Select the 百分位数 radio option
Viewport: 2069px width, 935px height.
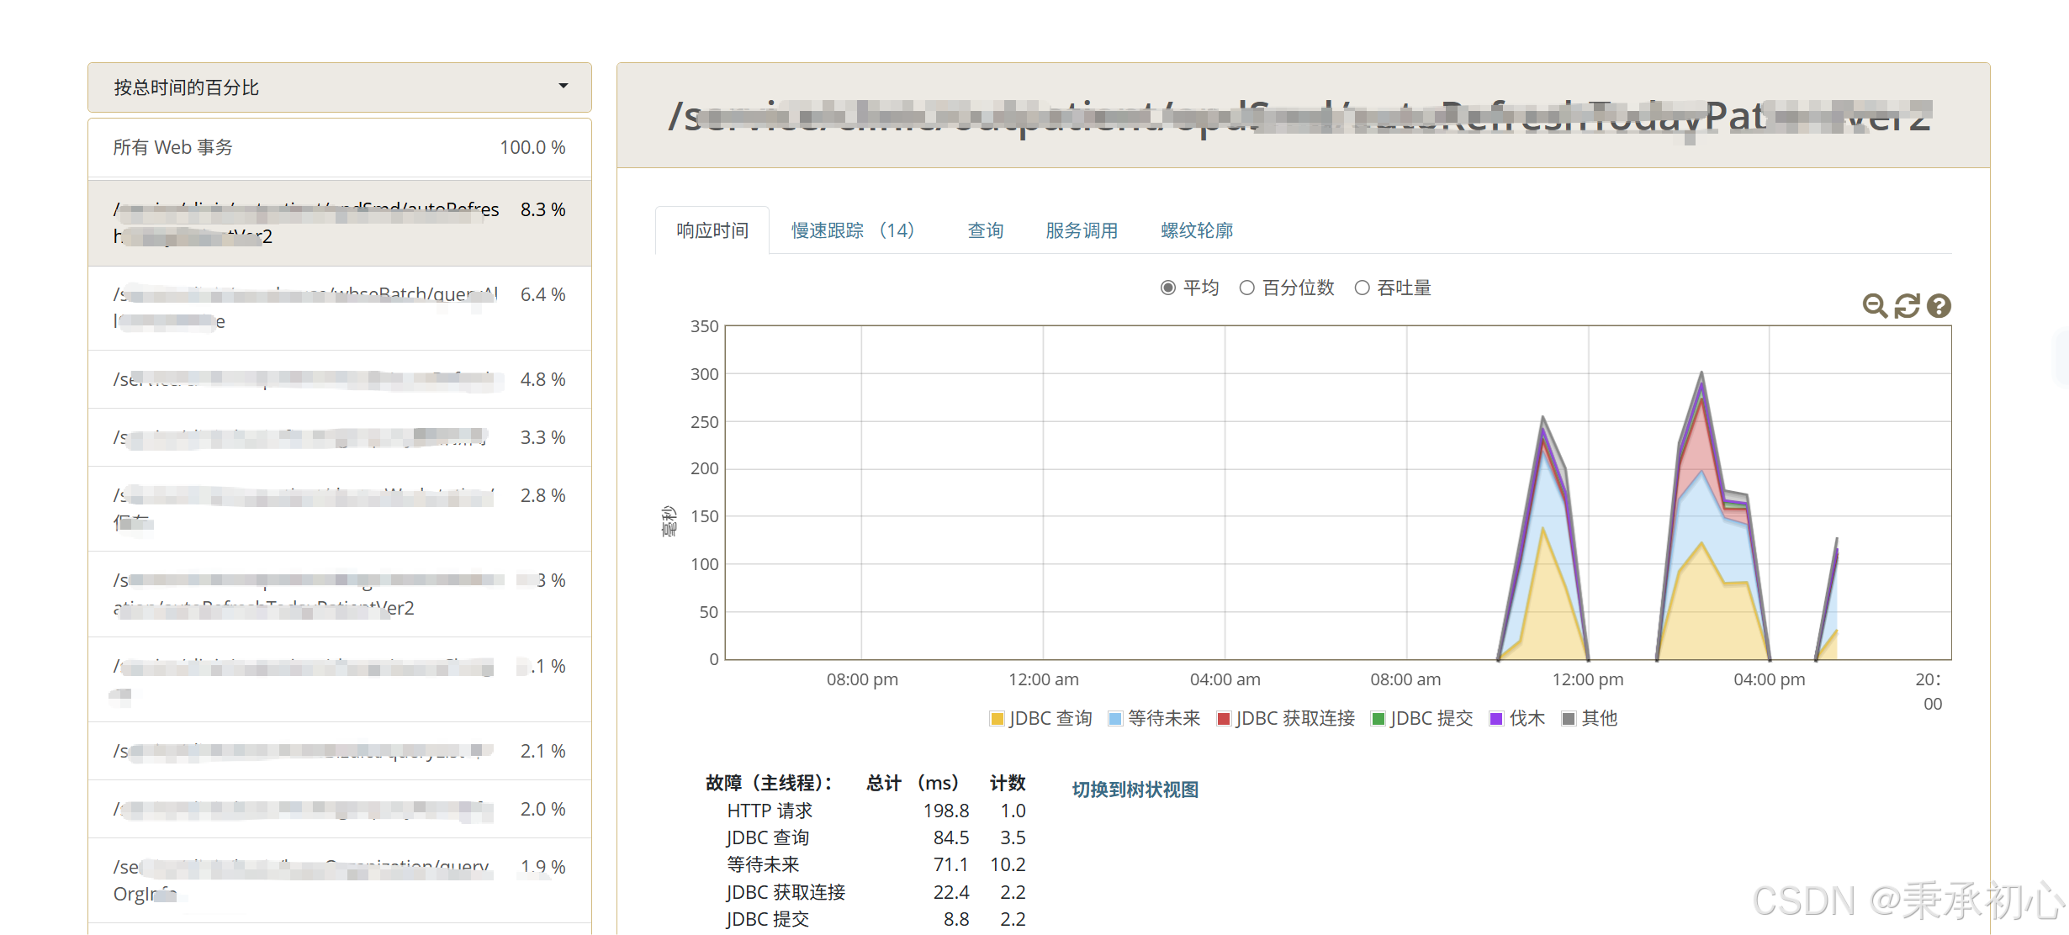pos(1247,288)
